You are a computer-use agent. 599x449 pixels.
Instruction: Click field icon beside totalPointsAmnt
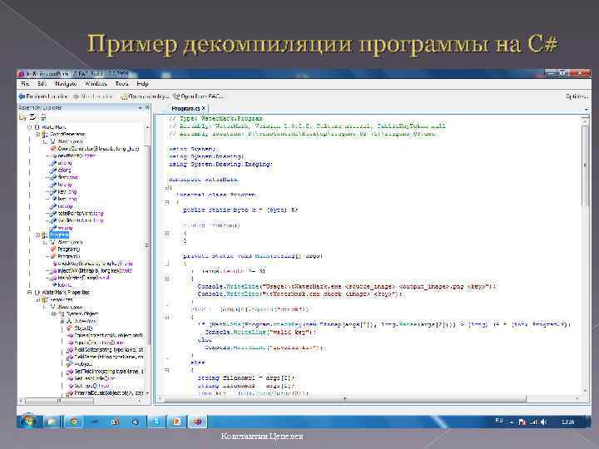pos(52,213)
